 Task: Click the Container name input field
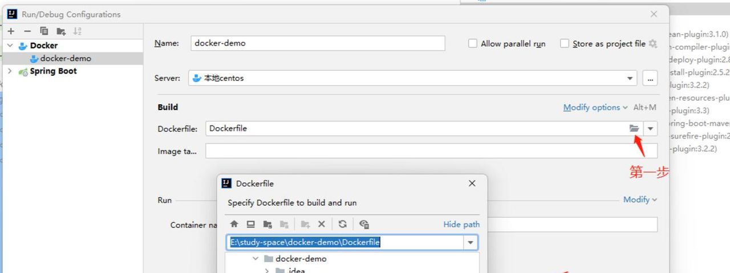pyautogui.click(x=572, y=225)
